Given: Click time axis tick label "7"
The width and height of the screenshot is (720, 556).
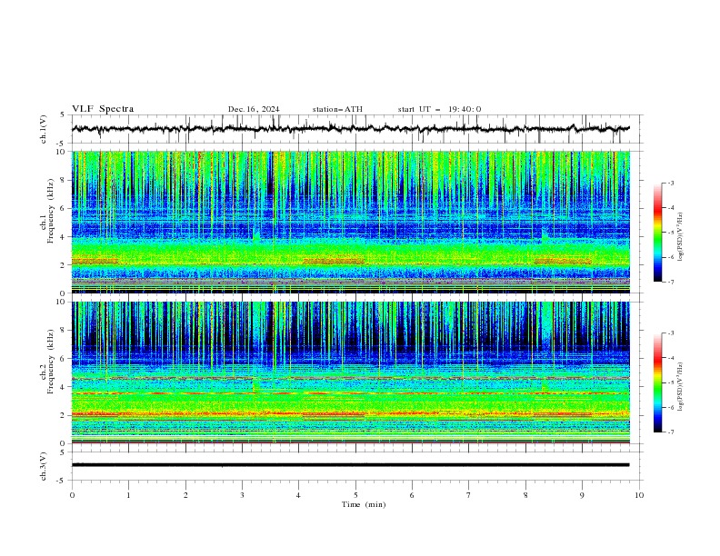Looking at the screenshot, I should pos(469,495).
